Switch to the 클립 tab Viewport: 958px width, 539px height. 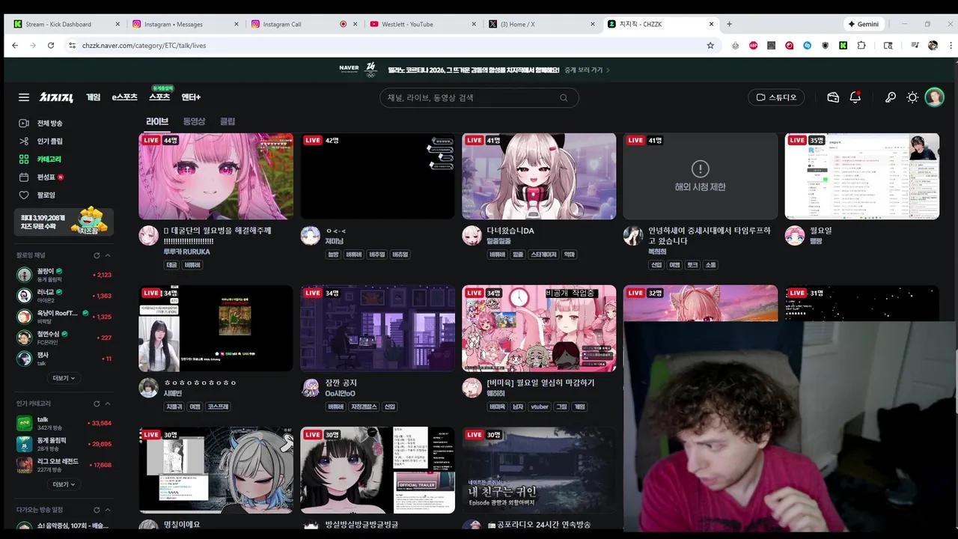(228, 121)
